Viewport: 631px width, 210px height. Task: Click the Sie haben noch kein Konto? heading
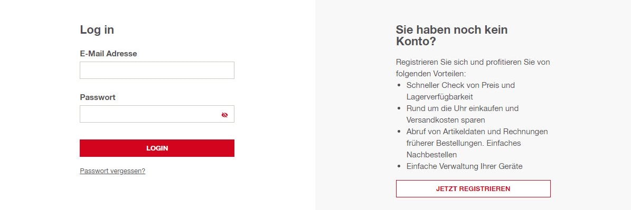pos(451,35)
